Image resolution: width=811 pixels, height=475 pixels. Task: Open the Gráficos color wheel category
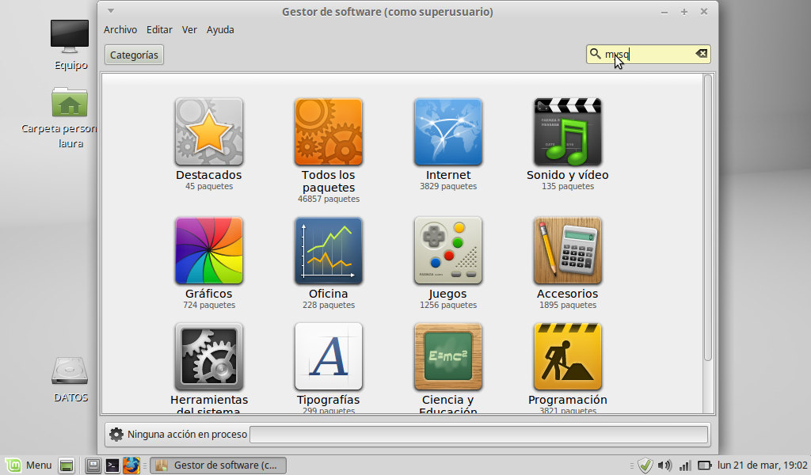[209, 250]
